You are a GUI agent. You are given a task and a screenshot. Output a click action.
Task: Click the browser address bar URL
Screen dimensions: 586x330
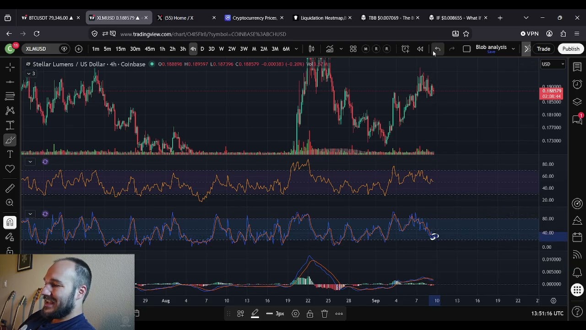point(203,34)
